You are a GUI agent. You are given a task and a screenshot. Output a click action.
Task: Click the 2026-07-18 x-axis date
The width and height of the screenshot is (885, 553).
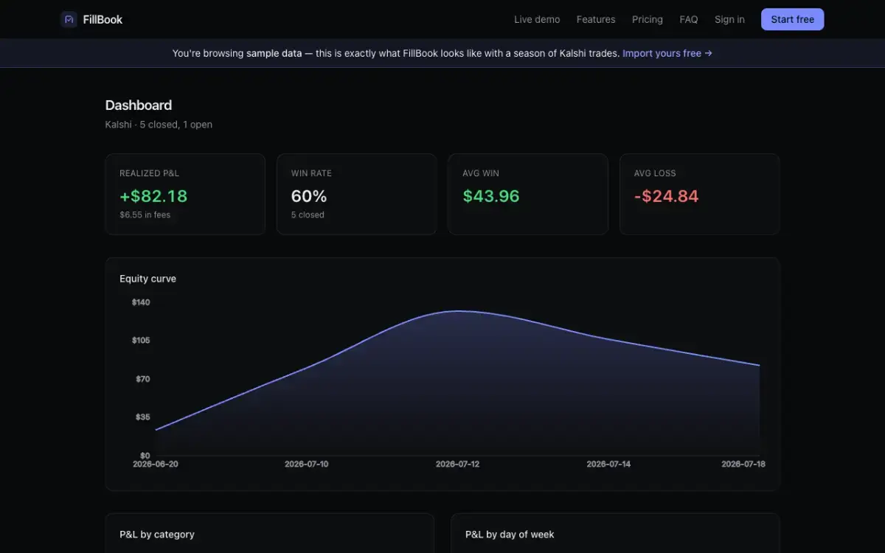pyautogui.click(x=743, y=465)
